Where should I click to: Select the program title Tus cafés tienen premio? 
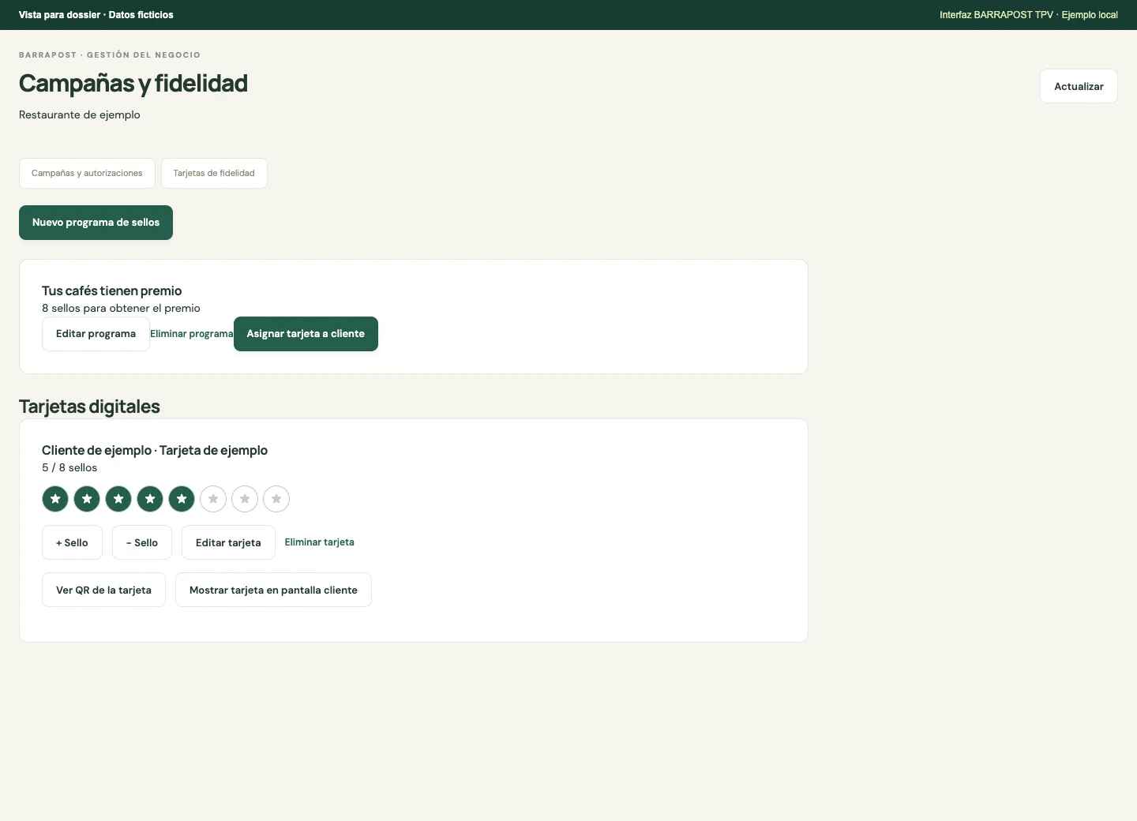coord(112,291)
